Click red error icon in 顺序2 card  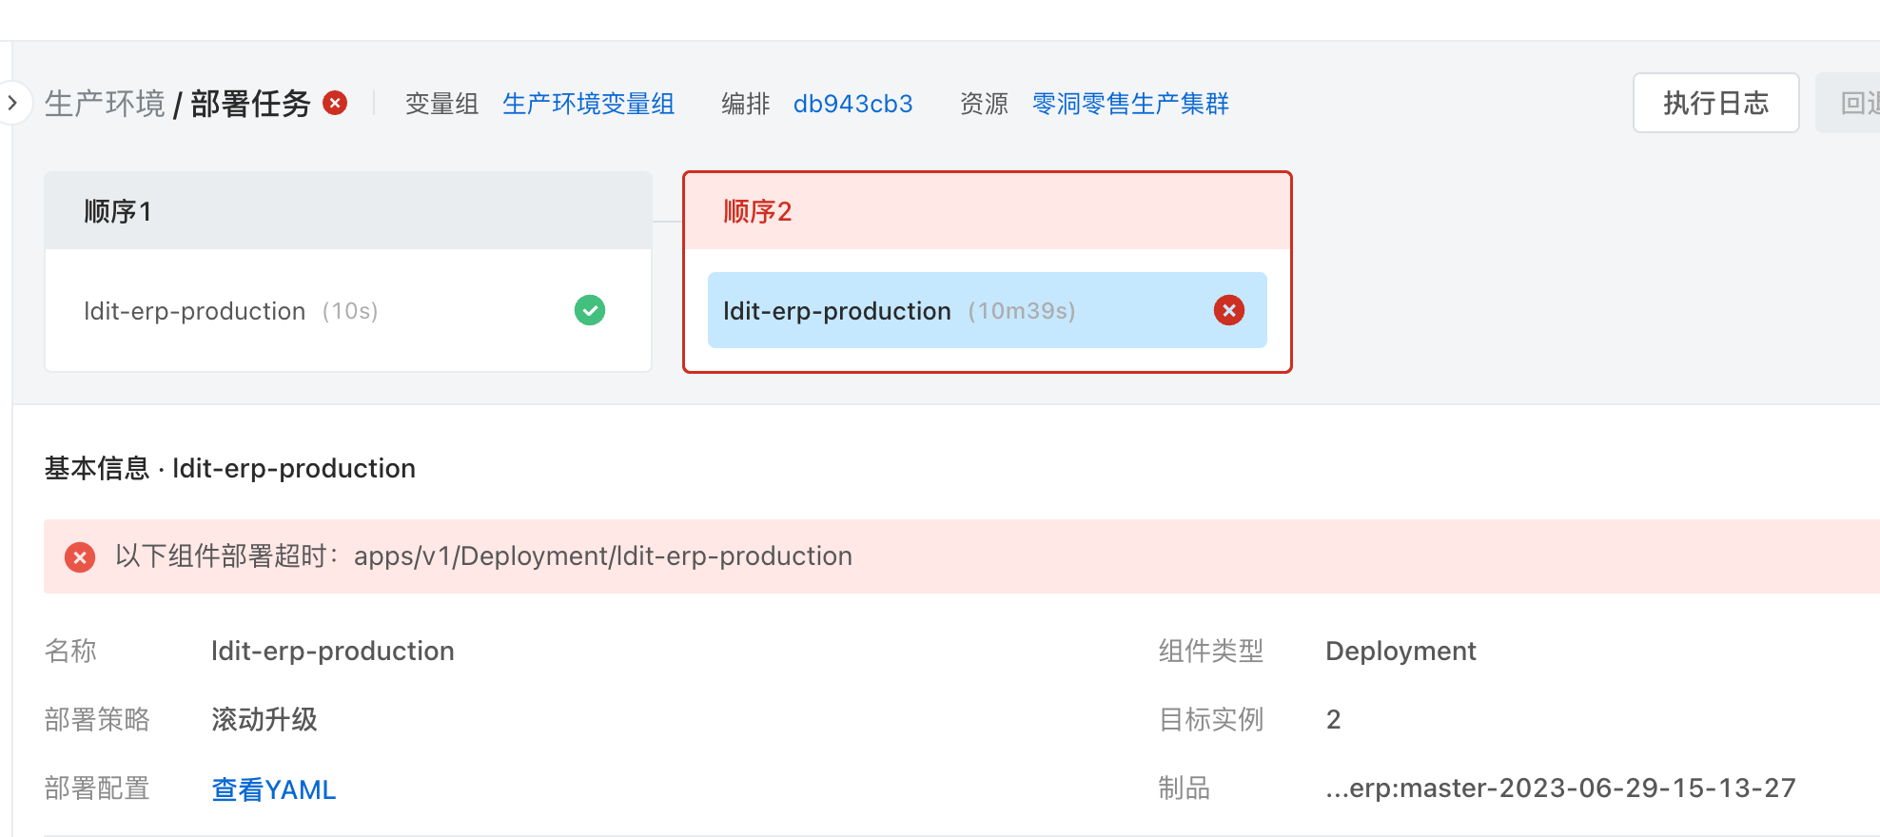pyautogui.click(x=1228, y=310)
